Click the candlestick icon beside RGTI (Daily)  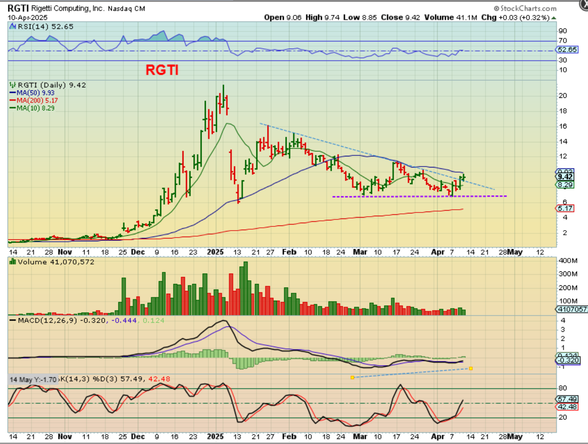(x=13, y=85)
